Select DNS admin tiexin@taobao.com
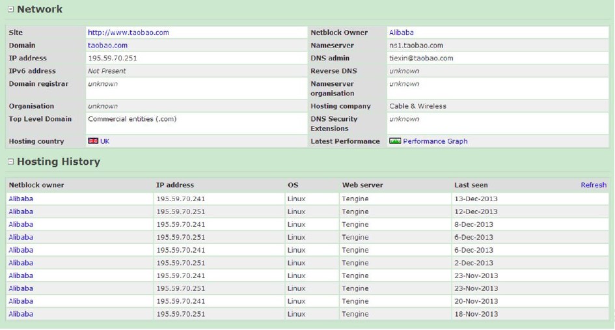Screen dimensions: 615x330 point(421,58)
